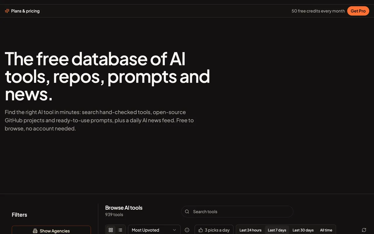The width and height of the screenshot is (374, 234).
Task: Click the Filters heading
Action: 19,215
